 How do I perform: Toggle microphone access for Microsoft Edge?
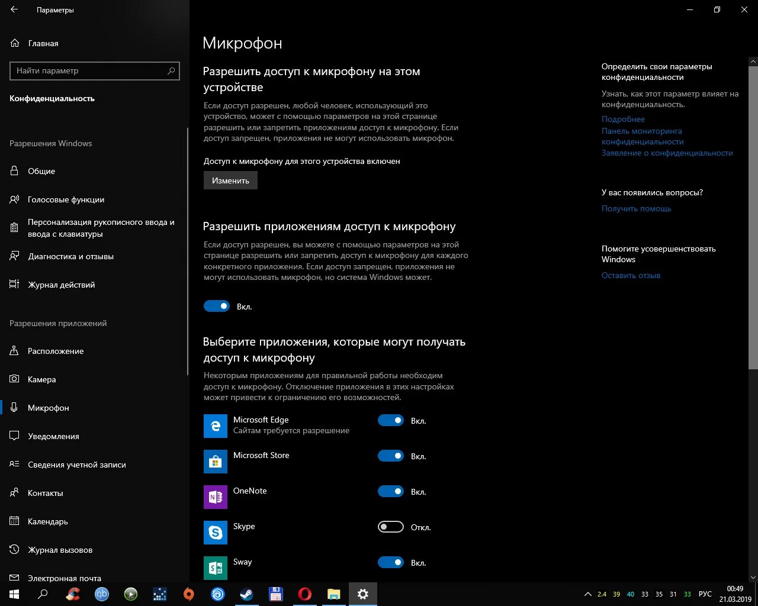click(x=391, y=420)
